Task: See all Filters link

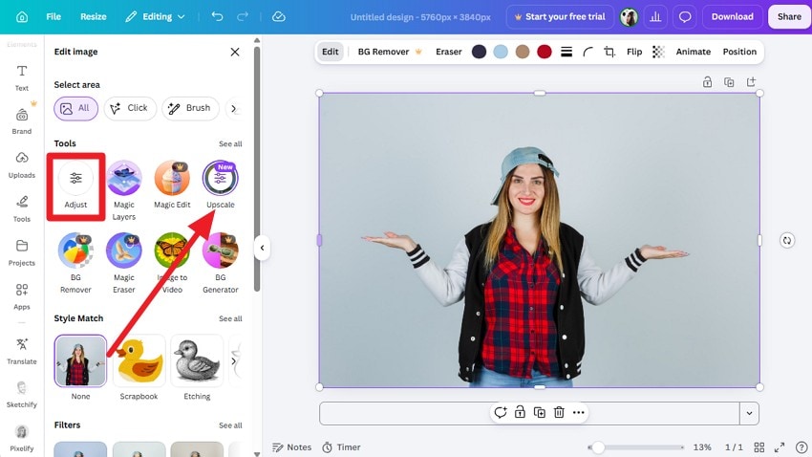Action: (x=230, y=425)
